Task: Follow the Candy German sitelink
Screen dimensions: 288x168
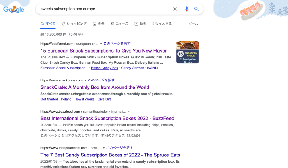Action: click(133, 68)
